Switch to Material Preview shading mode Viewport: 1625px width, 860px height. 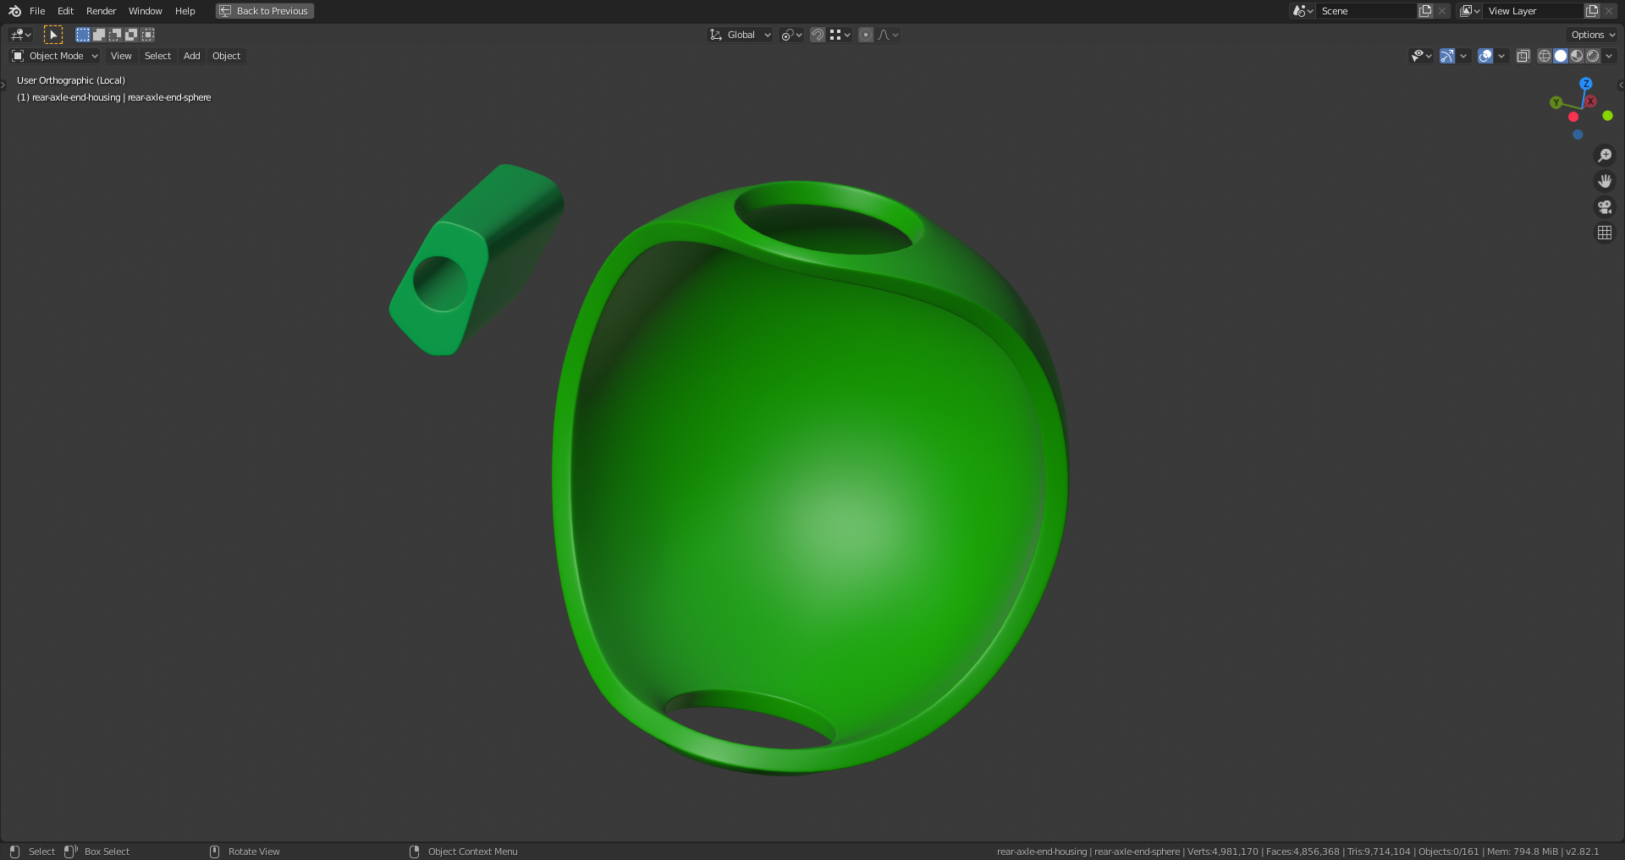(x=1577, y=56)
